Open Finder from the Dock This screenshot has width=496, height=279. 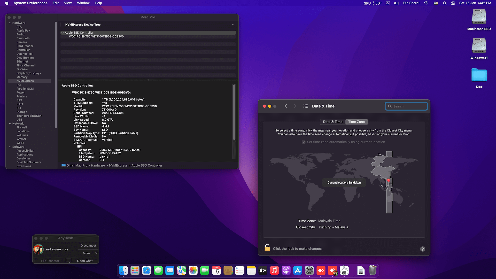(123, 270)
